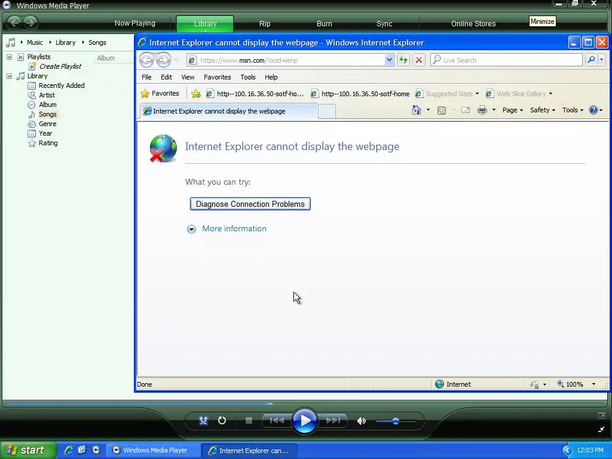The height and width of the screenshot is (459, 612).
Task: Open the View menu
Action: (188, 77)
